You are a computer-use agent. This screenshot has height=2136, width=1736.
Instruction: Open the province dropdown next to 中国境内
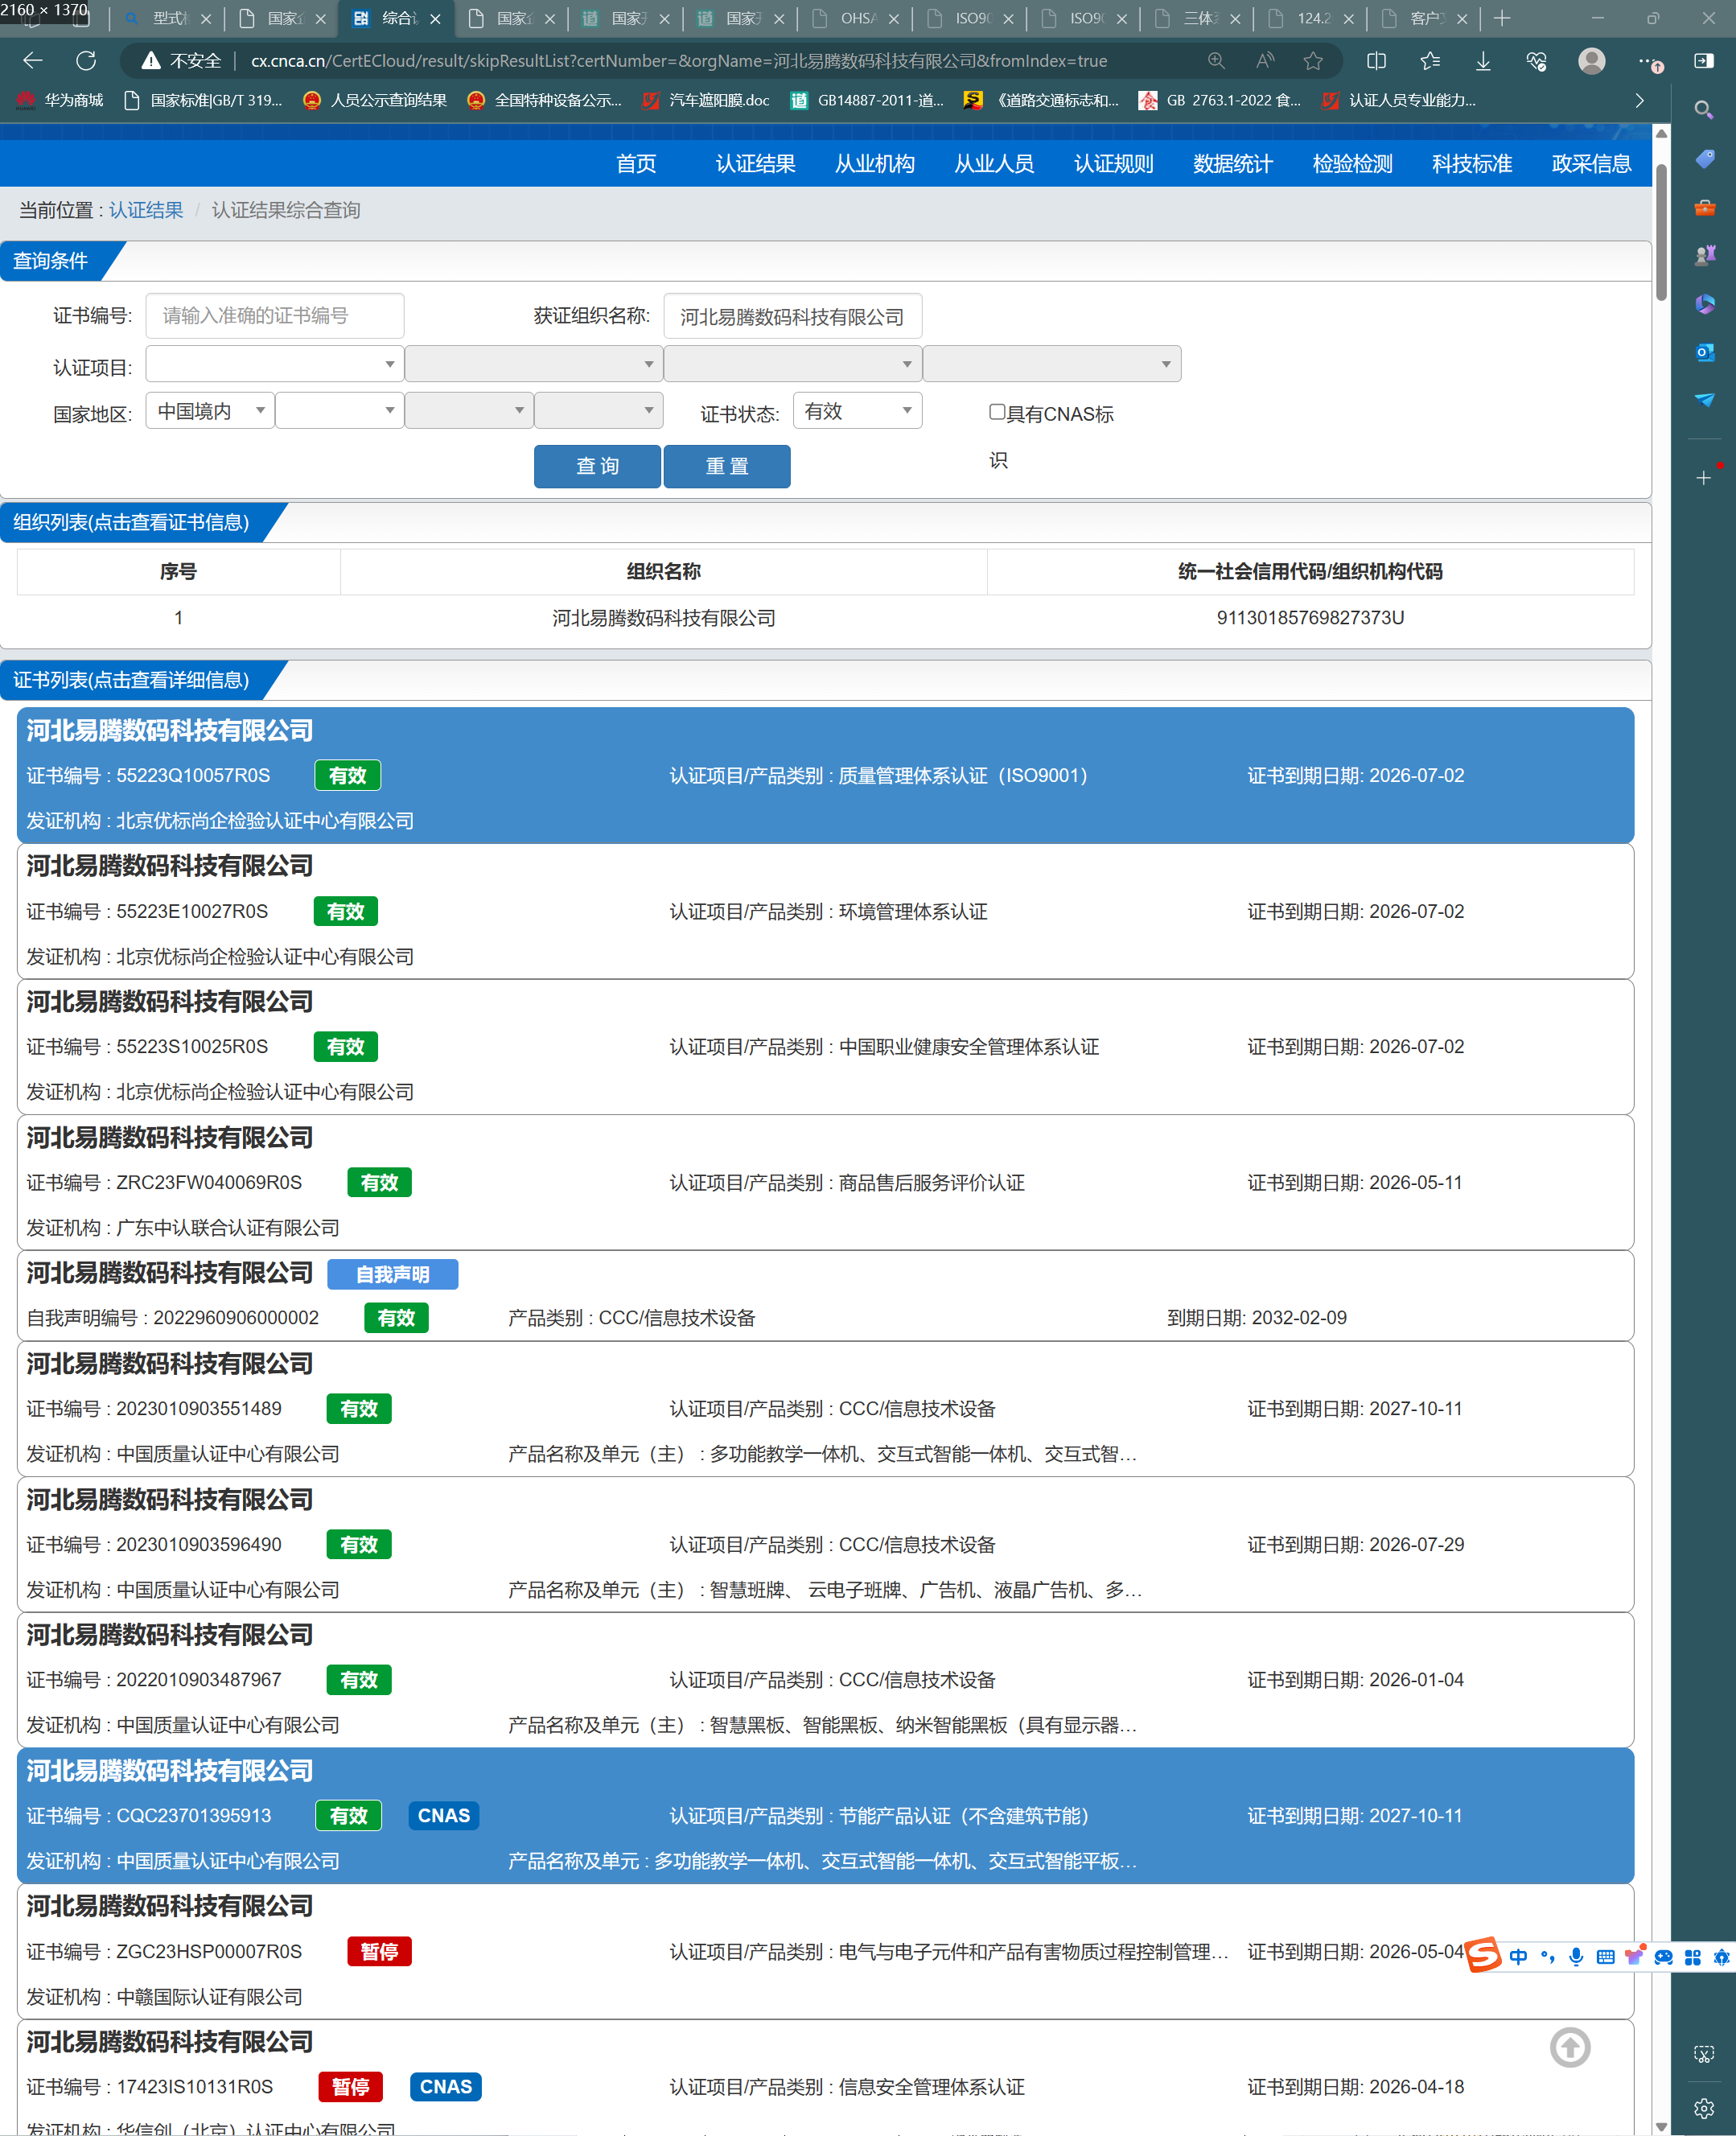(x=339, y=410)
